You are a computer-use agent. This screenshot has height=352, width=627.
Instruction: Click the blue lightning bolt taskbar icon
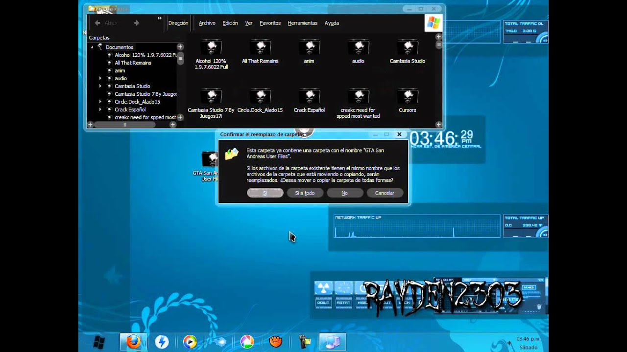tap(162, 342)
